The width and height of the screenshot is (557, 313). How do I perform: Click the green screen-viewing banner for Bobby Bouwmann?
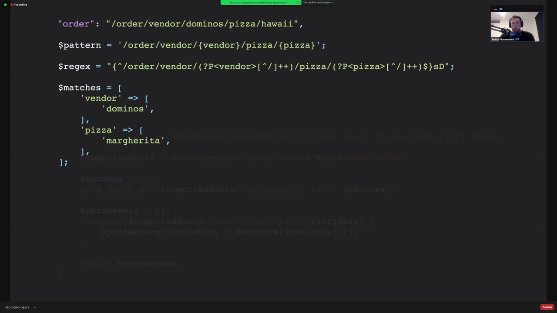click(x=261, y=3)
